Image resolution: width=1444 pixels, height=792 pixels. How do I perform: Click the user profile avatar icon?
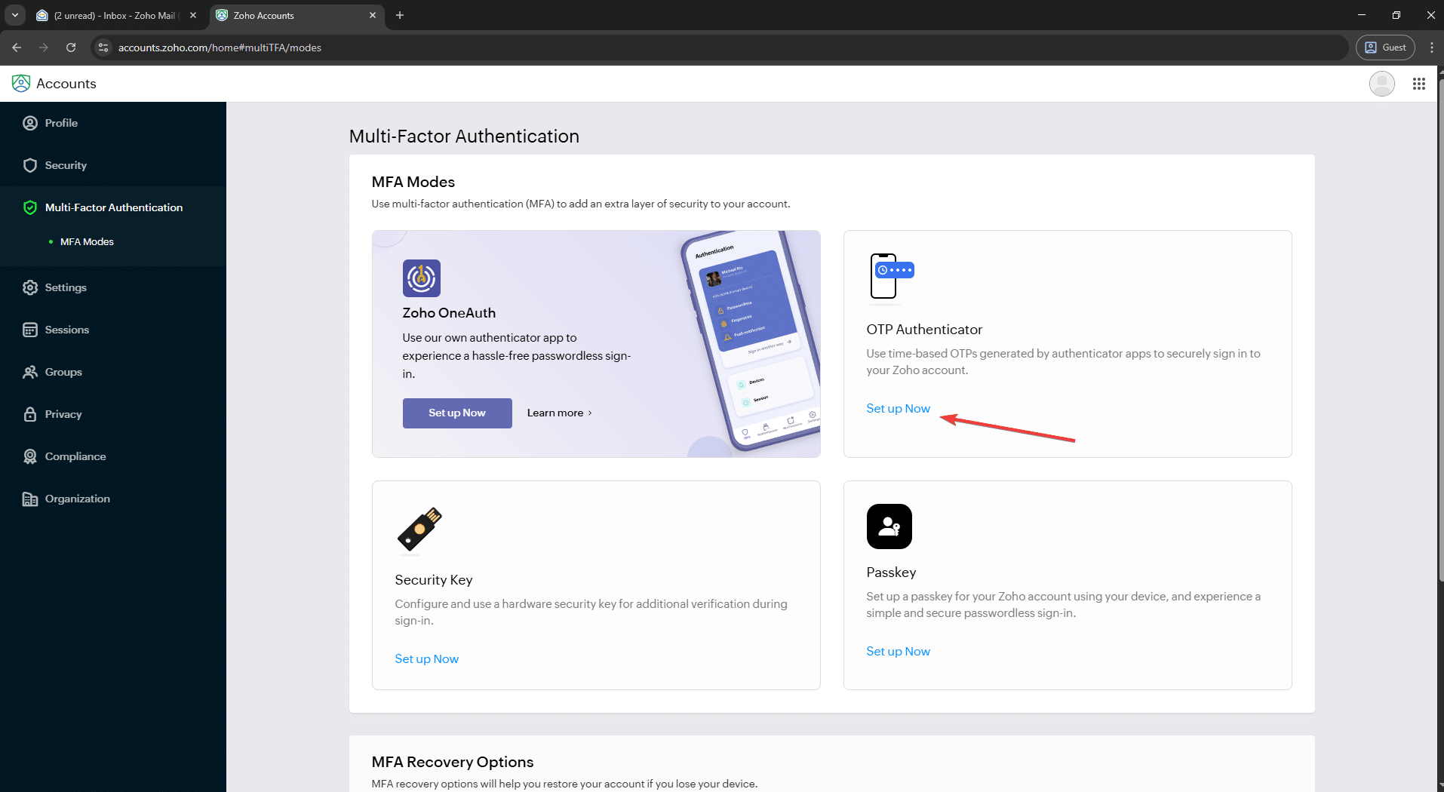point(1381,84)
